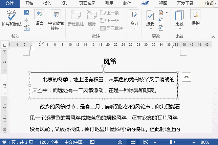Switch to read mode view in status bar
Image resolution: width=218 pixels, height=145 pixels.
click(120, 142)
